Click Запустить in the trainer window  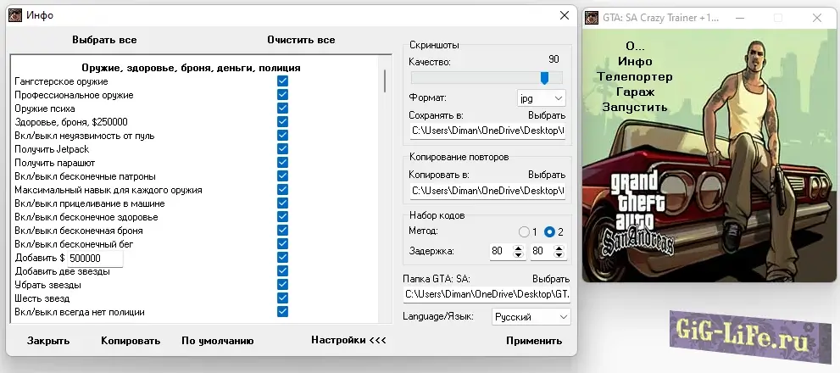pos(635,107)
